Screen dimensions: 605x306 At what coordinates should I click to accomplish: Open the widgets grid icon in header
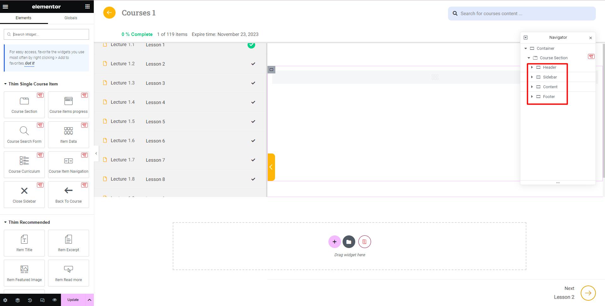[x=87, y=6]
